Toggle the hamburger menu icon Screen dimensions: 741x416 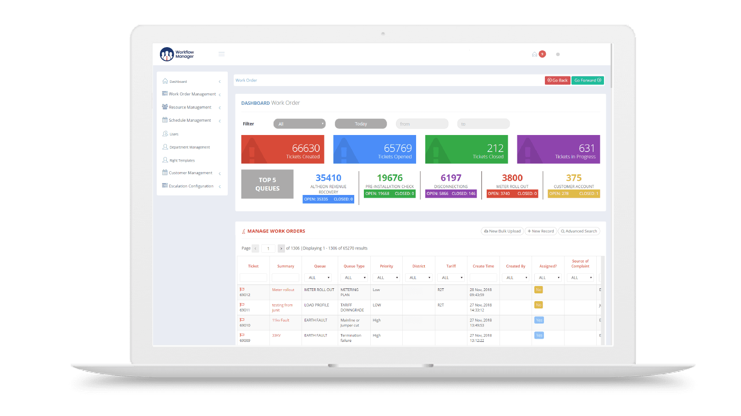(221, 54)
